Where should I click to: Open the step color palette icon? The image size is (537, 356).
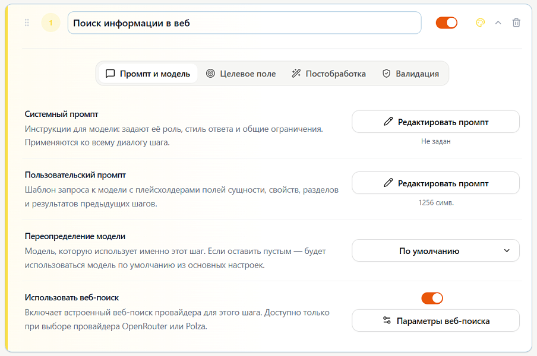(480, 23)
